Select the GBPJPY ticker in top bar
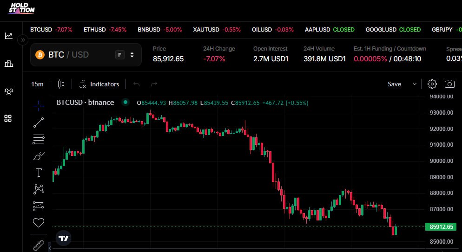Screen dimensions: 462x252 447,30
